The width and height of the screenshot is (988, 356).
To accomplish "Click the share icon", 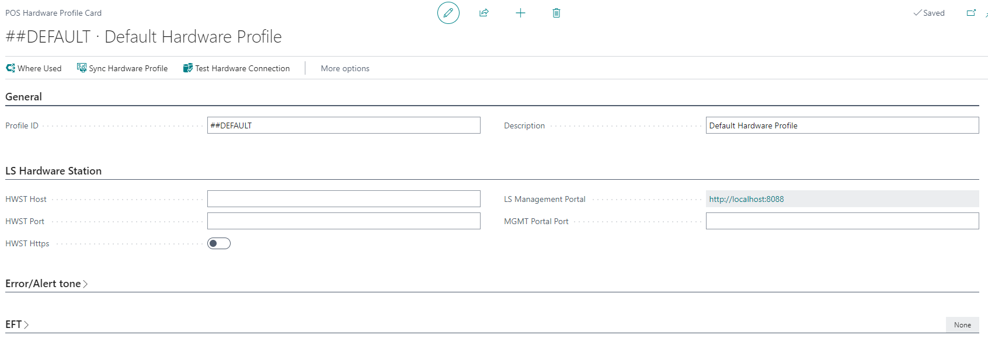I will pyautogui.click(x=484, y=13).
